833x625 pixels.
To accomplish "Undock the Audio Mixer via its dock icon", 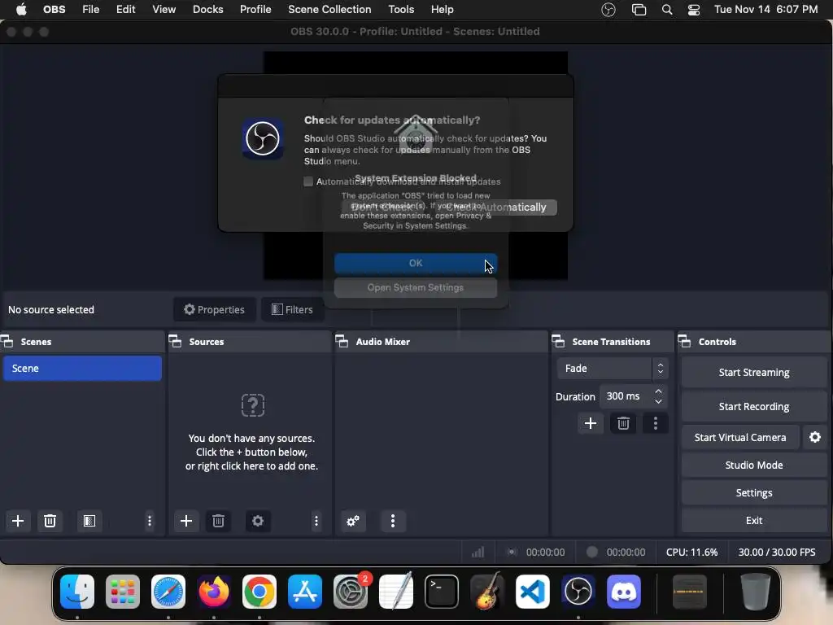I will click(x=342, y=341).
